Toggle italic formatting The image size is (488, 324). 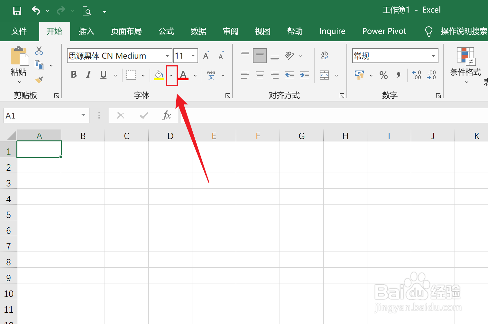[x=88, y=75]
